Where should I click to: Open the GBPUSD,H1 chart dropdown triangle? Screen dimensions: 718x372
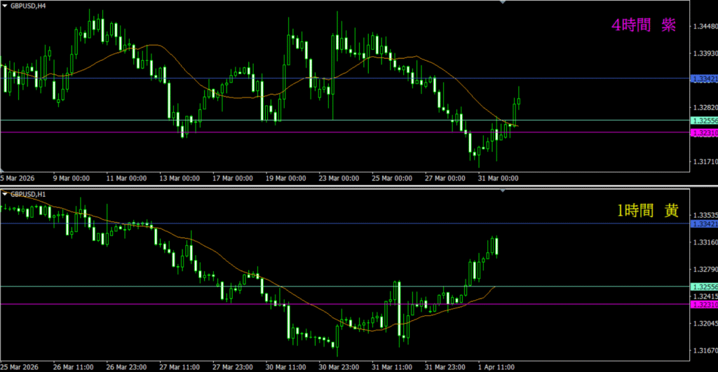pyautogui.click(x=4, y=193)
